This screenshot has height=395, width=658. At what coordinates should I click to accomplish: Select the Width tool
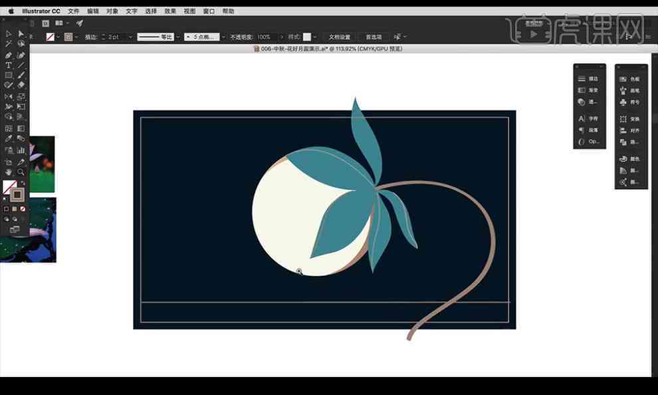(9, 106)
